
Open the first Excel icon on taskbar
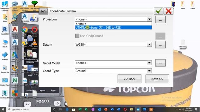pos(80,109)
